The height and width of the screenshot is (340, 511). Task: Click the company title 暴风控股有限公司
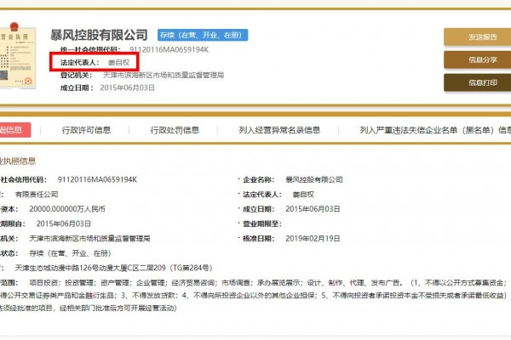(99, 35)
